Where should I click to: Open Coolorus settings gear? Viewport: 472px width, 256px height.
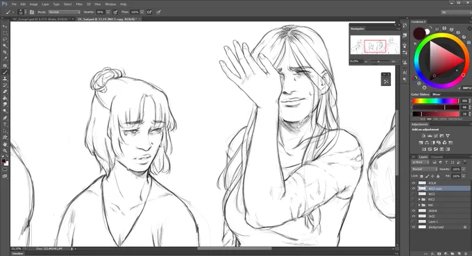(x=469, y=28)
